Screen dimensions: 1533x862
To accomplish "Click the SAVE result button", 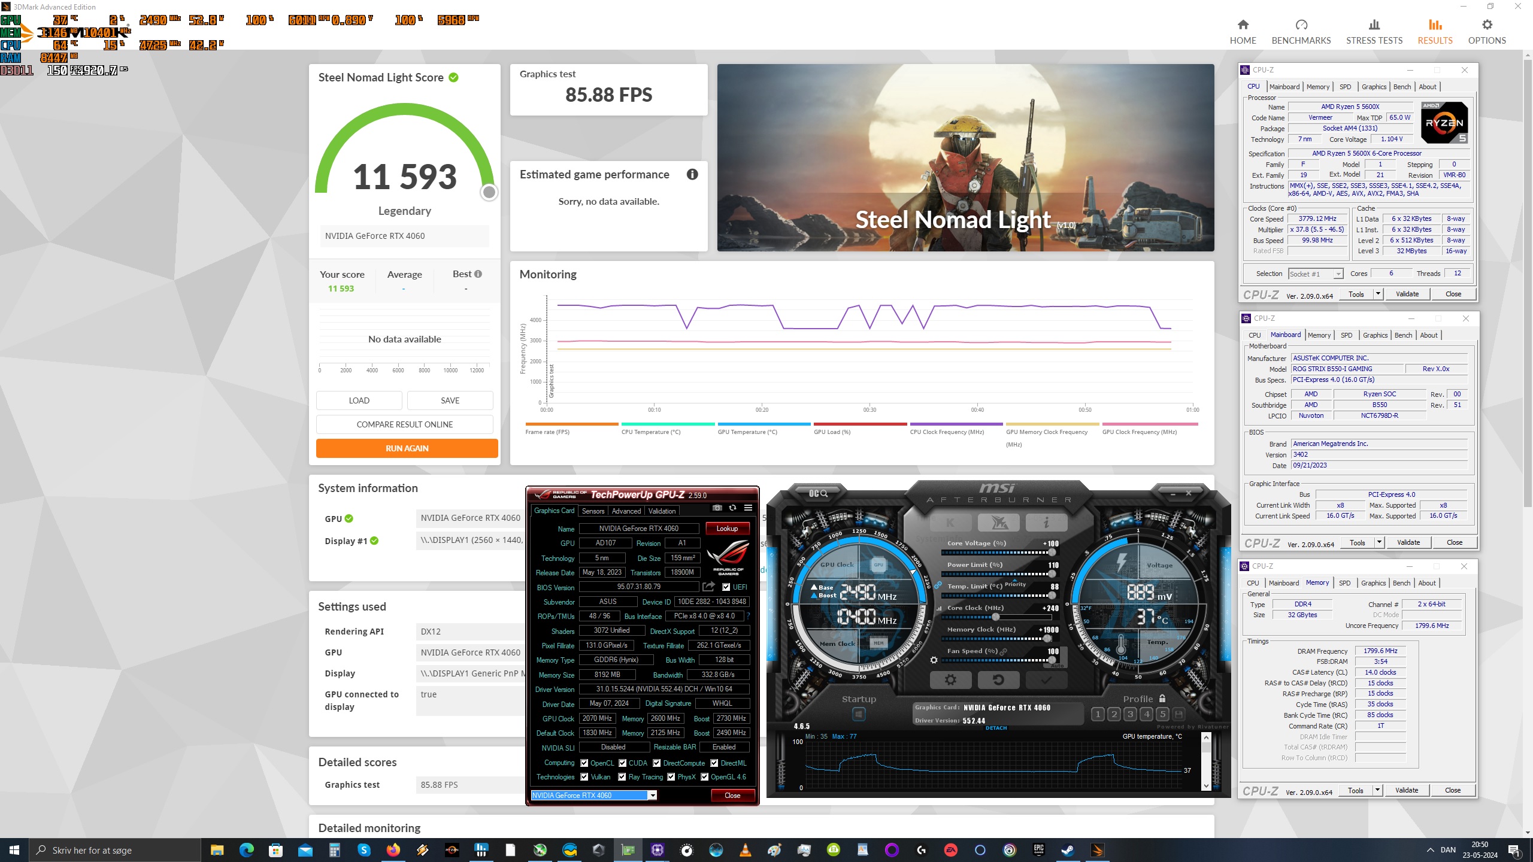I will [x=450, y=400].
